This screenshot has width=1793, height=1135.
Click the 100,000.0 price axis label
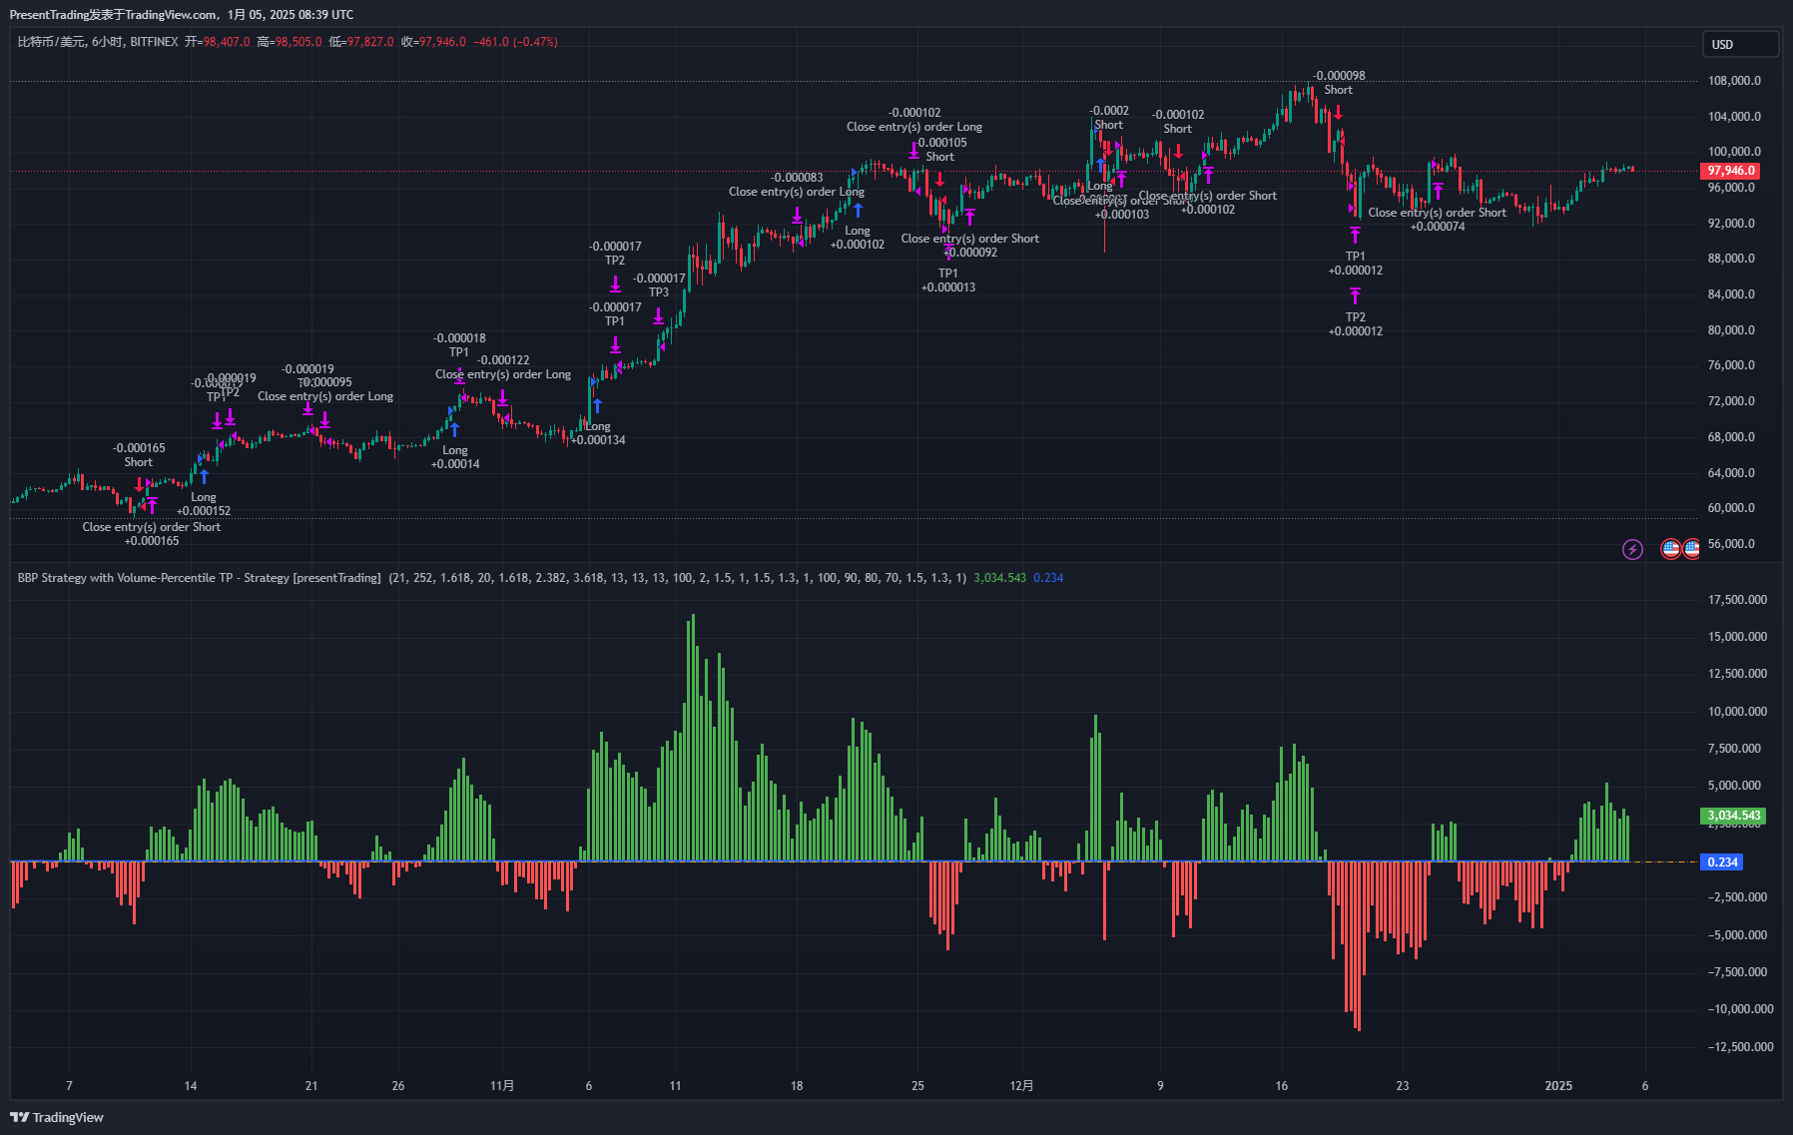coord(1734,152)
